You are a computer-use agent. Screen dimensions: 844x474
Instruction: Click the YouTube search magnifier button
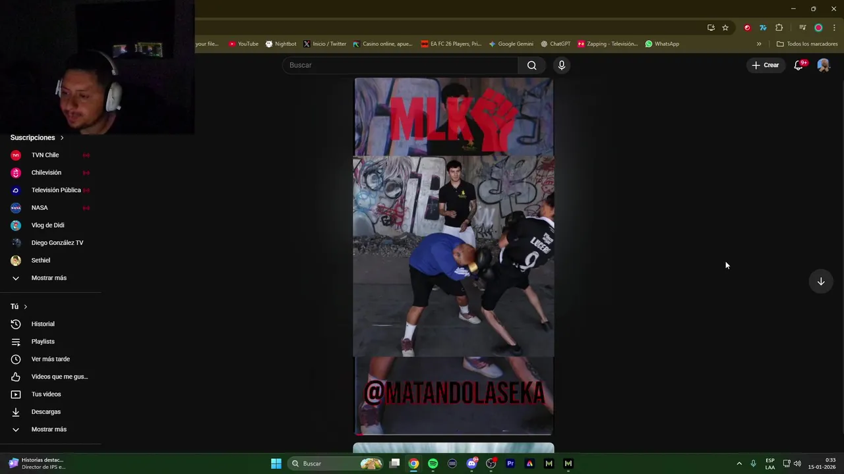(x=531, y=65)
